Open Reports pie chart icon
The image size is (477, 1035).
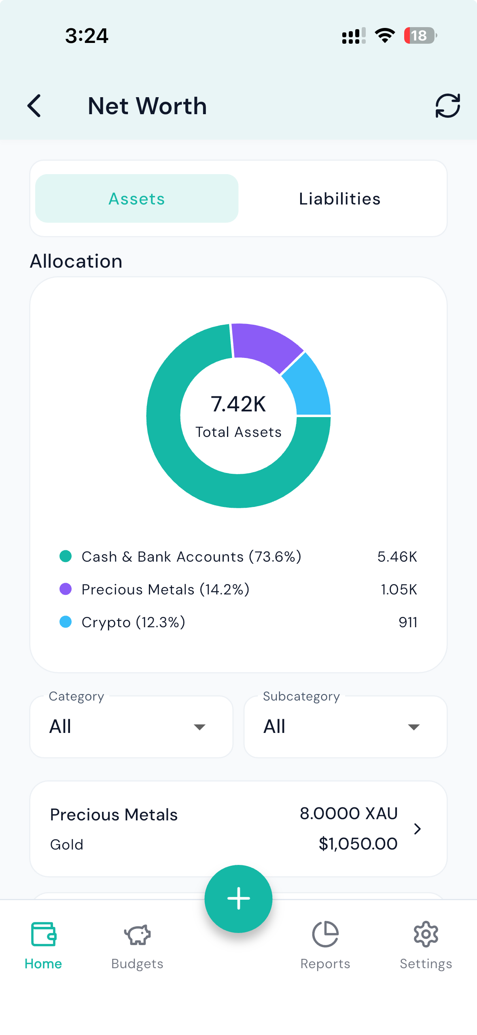coord(325,934)
